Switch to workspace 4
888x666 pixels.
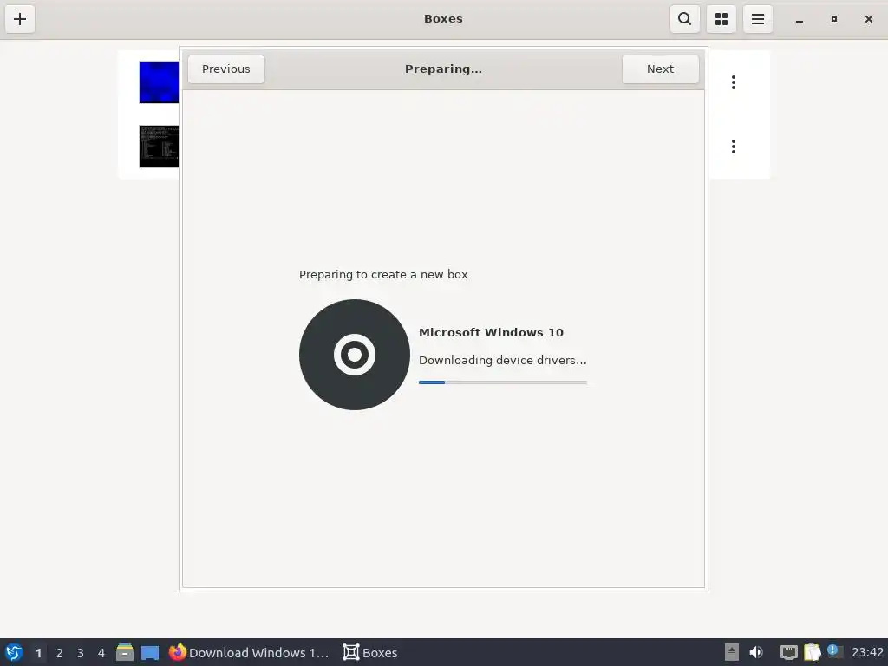coord(101,653)
